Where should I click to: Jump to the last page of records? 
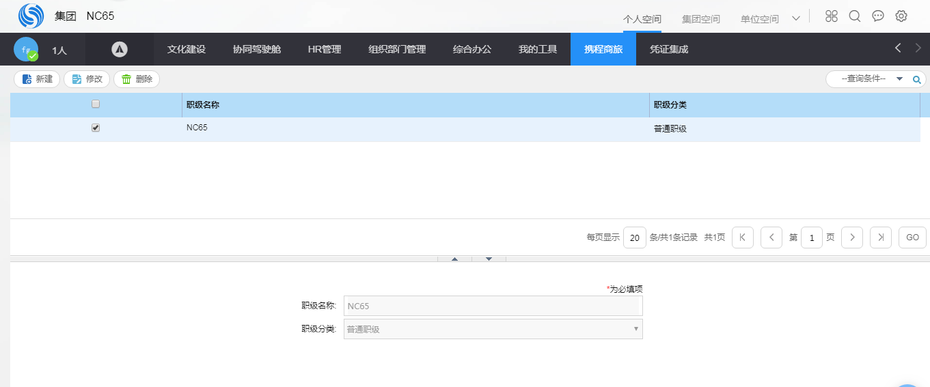click(x=880, y=238)
